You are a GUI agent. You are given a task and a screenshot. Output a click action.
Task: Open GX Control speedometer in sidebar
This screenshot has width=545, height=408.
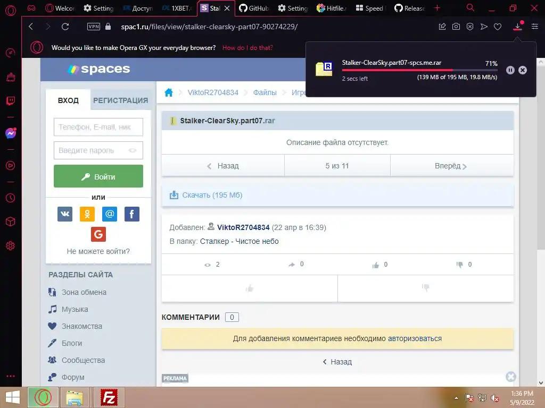pos(11,53)
